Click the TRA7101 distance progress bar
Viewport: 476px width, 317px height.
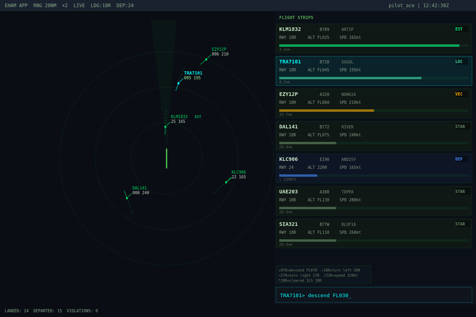coord(374,78)
